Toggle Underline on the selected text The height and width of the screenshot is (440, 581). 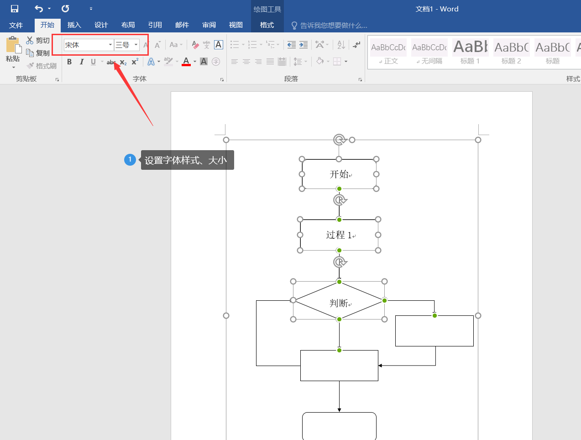[x=93, y=61]
